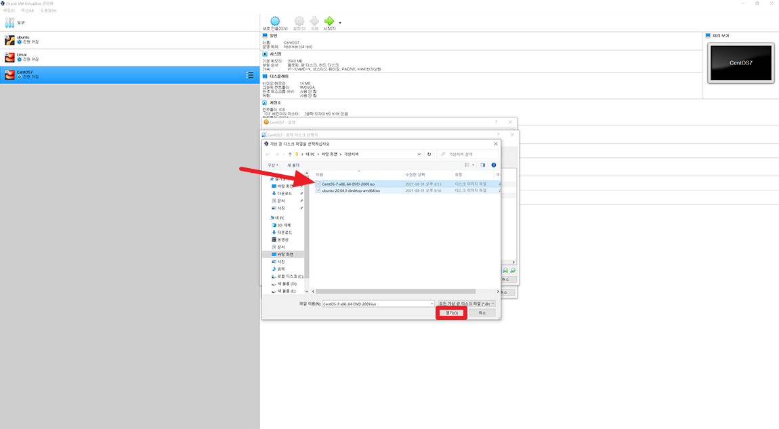The image size is (779, 429).
Task: Click the 미리 보기 (Preview) header
Action: (x=721, y=36)
